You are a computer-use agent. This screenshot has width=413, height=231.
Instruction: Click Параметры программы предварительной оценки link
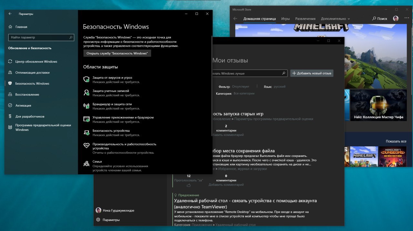click(274, 119)
